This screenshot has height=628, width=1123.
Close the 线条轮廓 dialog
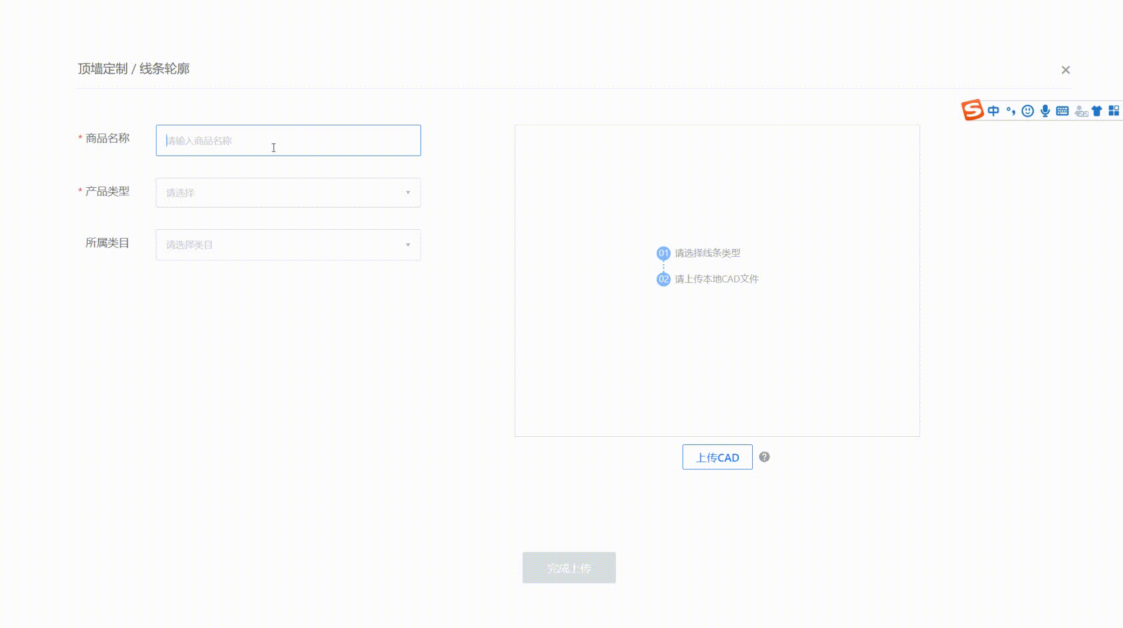tap(1065, 70)
